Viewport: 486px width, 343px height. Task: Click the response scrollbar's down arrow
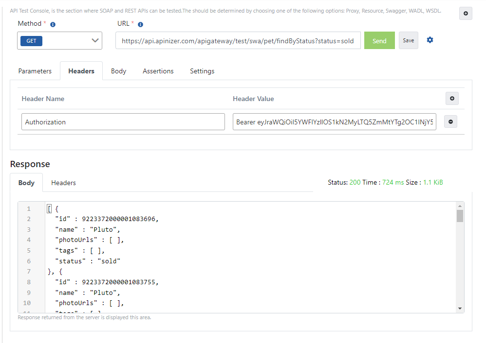pyautogui.click(x=460, y=309)
